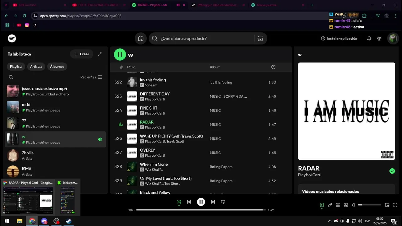This screenshot has height=226, width=402.
Task: Open the browser apps grid
Action: pos(7,25)
